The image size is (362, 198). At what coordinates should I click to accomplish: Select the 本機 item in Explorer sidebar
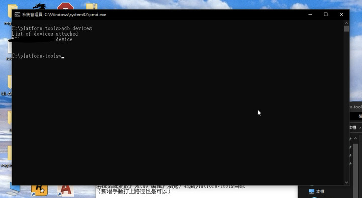(x=317, y=191)
